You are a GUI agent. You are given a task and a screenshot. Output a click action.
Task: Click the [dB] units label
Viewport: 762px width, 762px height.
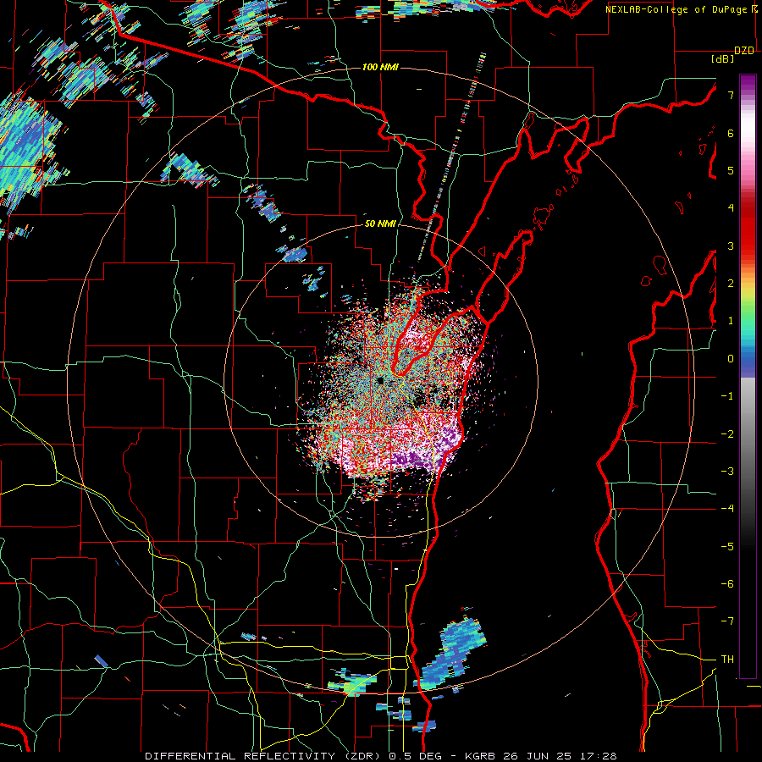pos(723,58)
